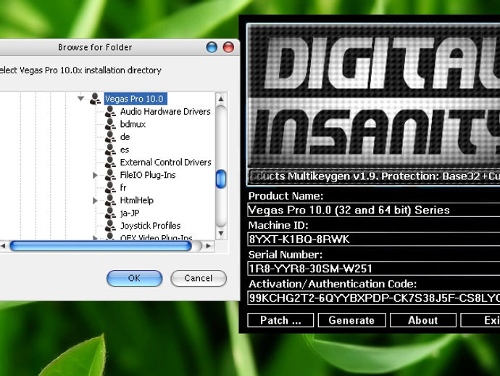The height and width of the screenshot is (376, 500).
Task: Select the bdmux folder
Action: (x=133, y=124)
